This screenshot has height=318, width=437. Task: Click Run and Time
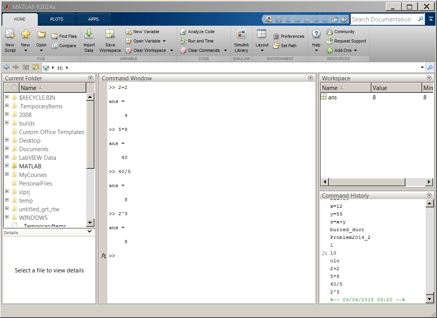click(x=197, y=41)
